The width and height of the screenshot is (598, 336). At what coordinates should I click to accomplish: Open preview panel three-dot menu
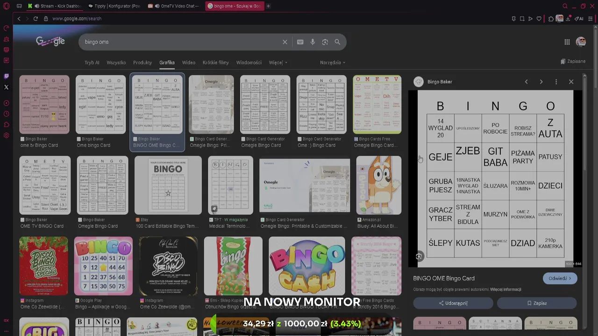pos(556,82)
